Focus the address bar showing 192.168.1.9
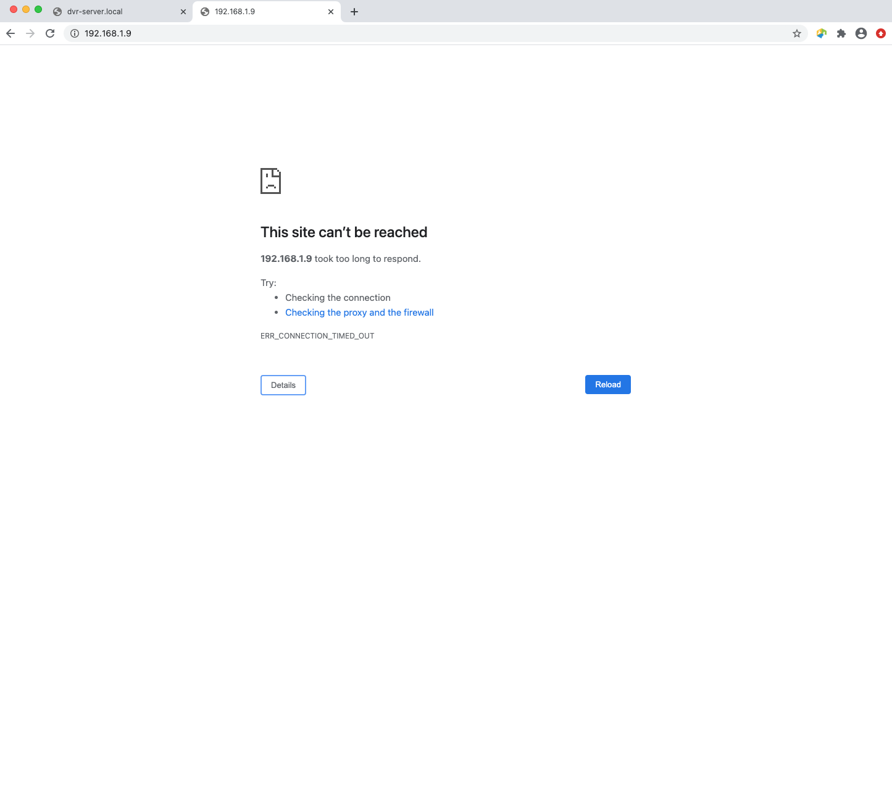This screenshot has height=787, width=892. (x=432, y=33)
